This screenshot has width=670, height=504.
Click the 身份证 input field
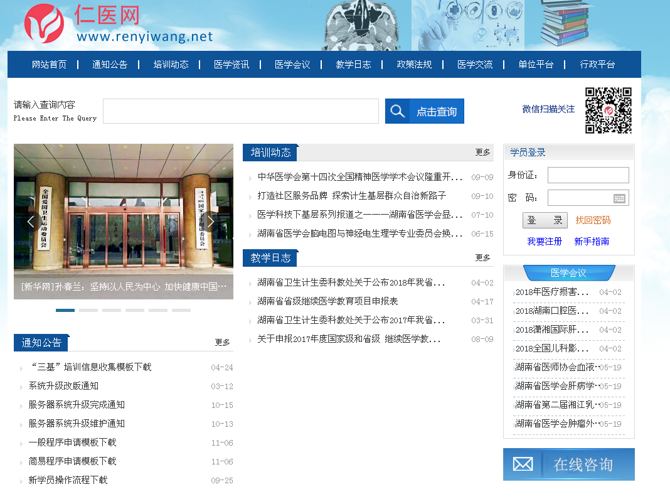tap(588, 175)
